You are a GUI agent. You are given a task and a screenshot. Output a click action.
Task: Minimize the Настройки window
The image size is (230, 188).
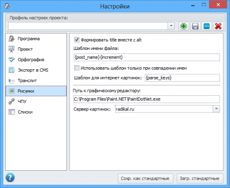pos(193,5)
